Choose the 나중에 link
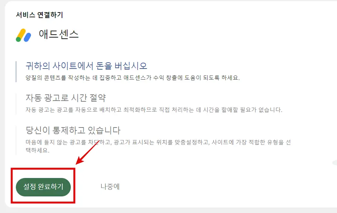This screenshot has width=337, height=213. pyautogui.click(x=110, y=186)
